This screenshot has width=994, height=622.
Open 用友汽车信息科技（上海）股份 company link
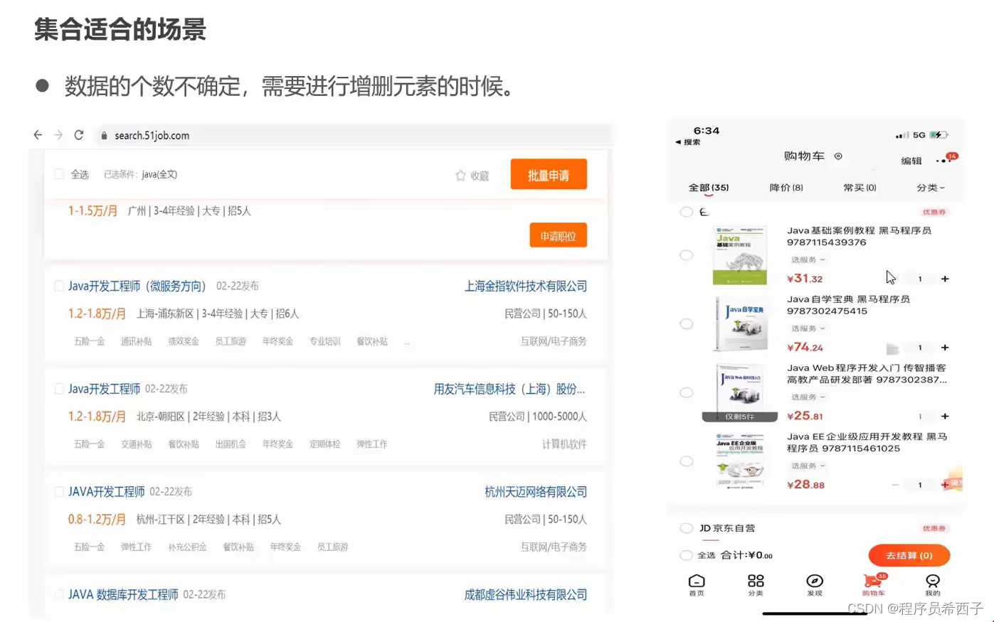pos(509,389)
